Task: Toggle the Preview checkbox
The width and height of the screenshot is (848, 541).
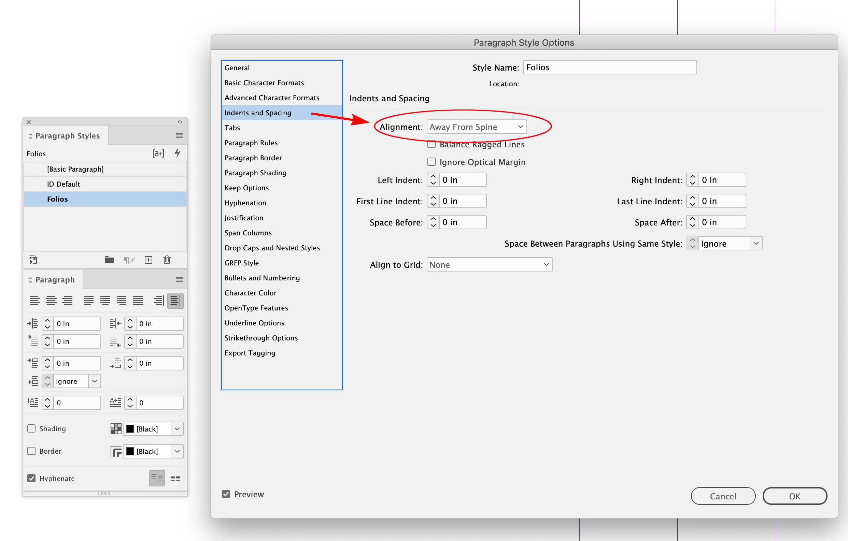Action: point(226,494)
